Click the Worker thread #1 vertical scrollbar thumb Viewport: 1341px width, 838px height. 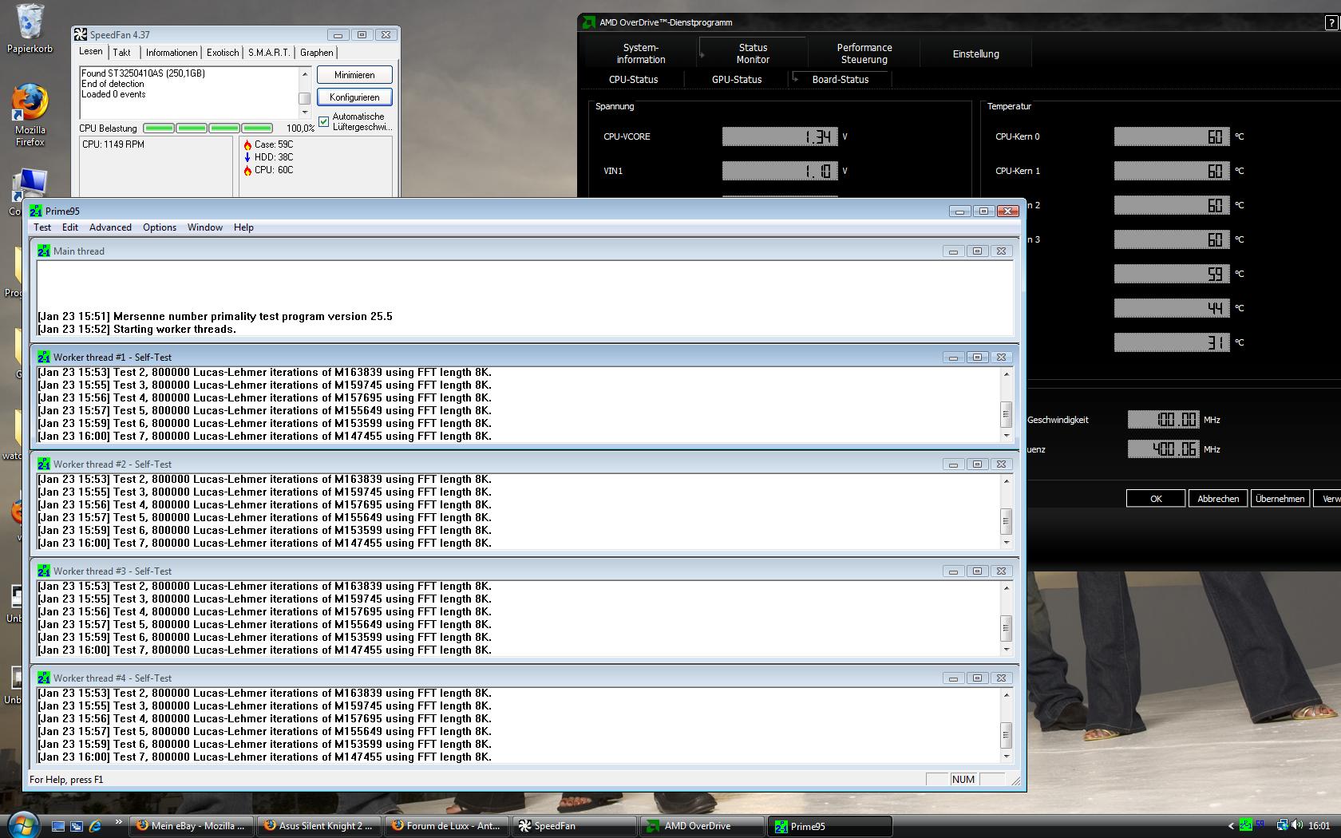(1006, 414)
